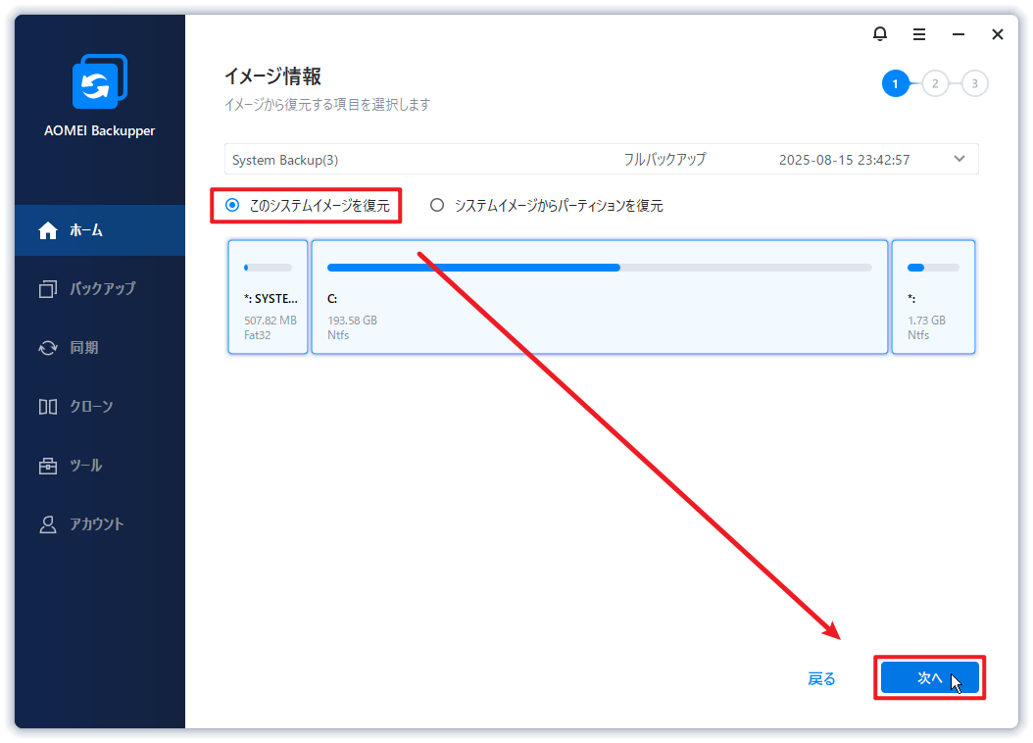The image size is (1033, 743).
Task: Click the C: partition usage bar
Action: pos(600,268)
